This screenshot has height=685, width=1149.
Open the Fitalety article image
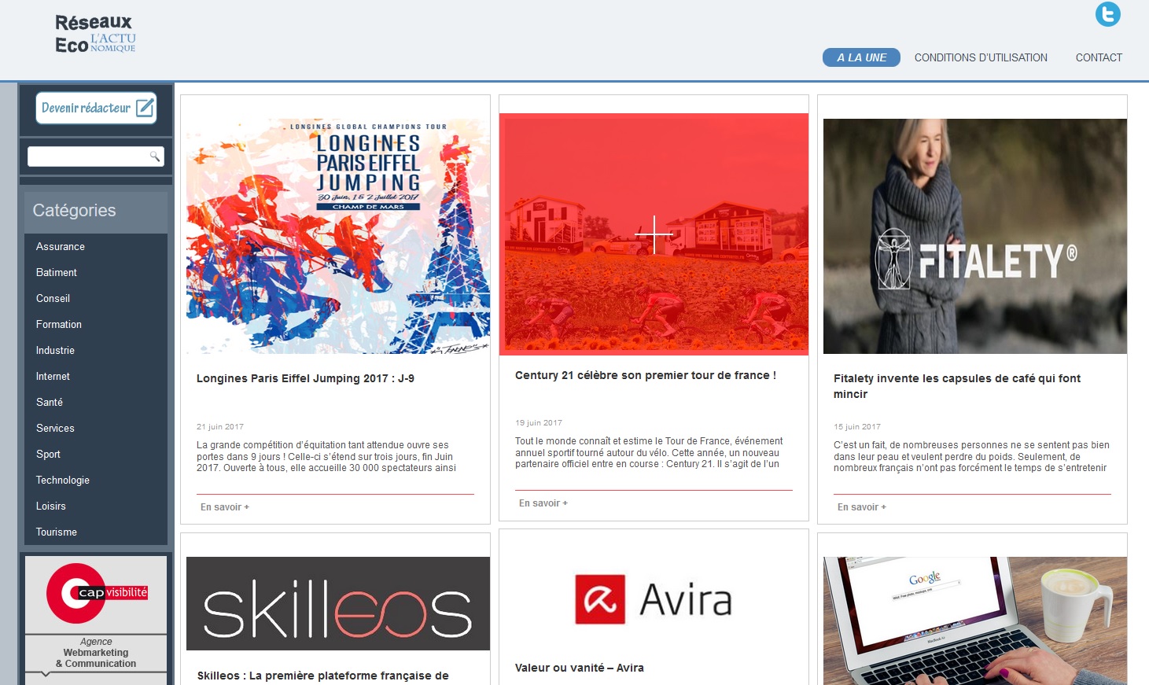975,236
